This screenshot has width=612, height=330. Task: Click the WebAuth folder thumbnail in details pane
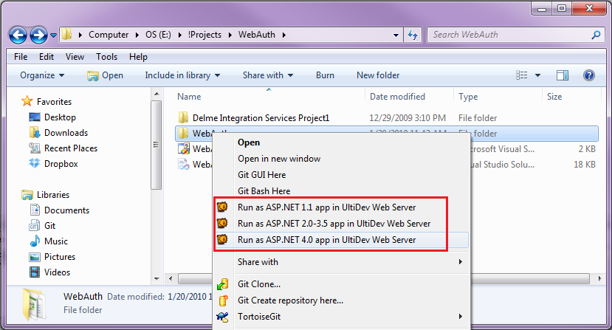[34, 304]
